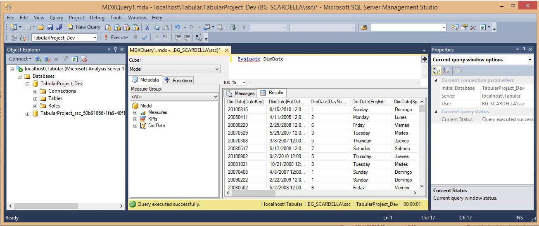
Task: Open the TabularProject_Dev database dropdown
Action: pos(95,37)
